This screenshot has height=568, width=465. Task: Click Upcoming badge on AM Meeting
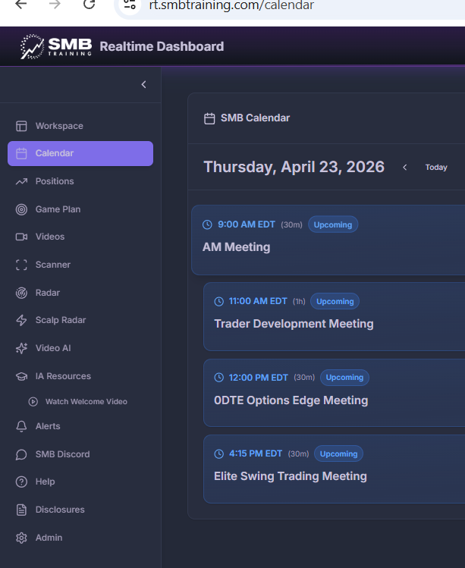[333, 224]
